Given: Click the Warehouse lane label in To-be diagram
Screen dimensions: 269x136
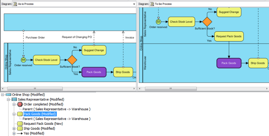Looking at the screenshot, I should coord(145,63).
